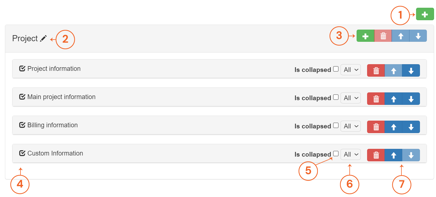Move the Project information section down
436x197 pixels.
point(411,70)
